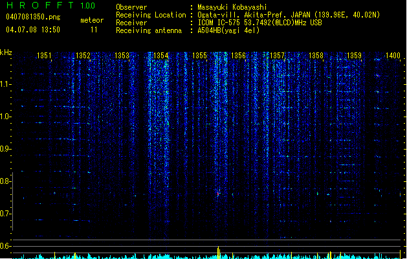The width and height of the screenshot is (407, 259).
Task: Click the Ogata-vill. Akita-Pref. JAPAN location text
Action: (x=289, y=15)
